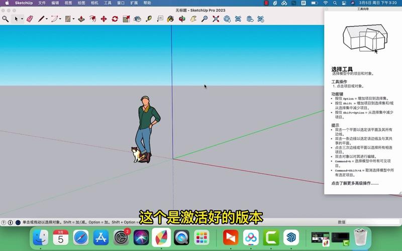402x251 pixels.
Task: Select the Offset tool
Action: (x=92, y=19)
